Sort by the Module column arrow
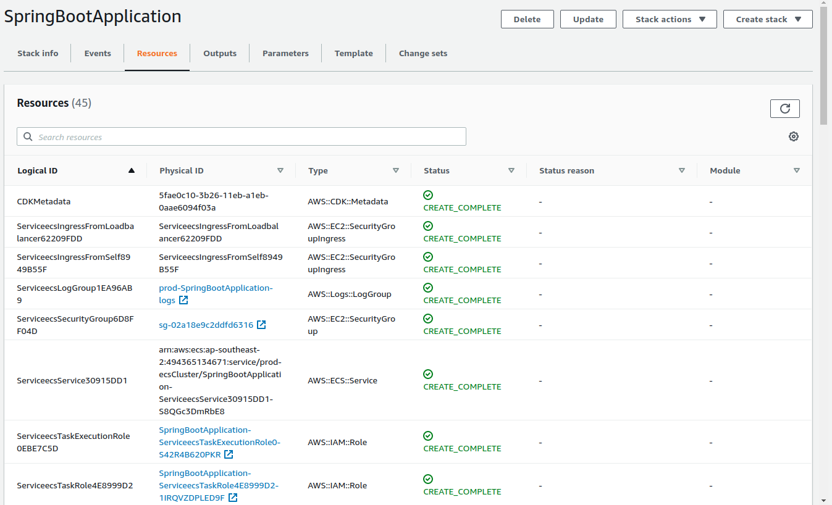832x505 pixels. [x=797, y=170]
